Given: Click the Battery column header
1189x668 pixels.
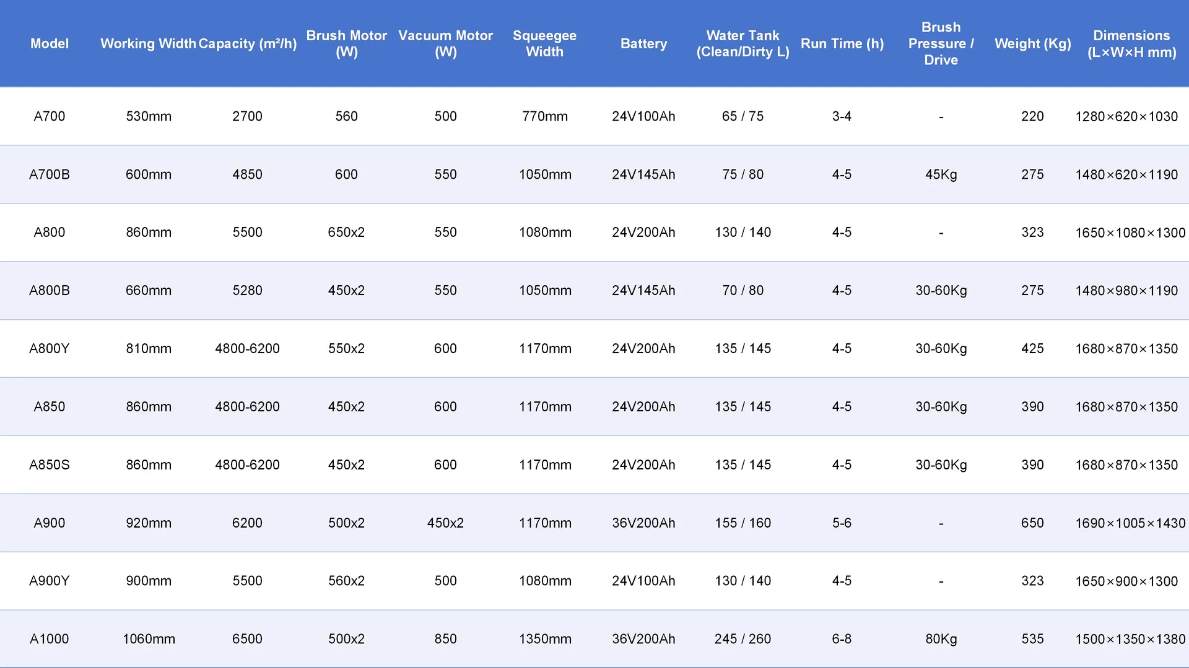Looking at the screenshot, I should point(643,43).
